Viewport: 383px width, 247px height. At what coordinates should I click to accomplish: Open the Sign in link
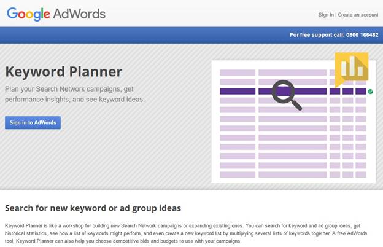point(326,15)
